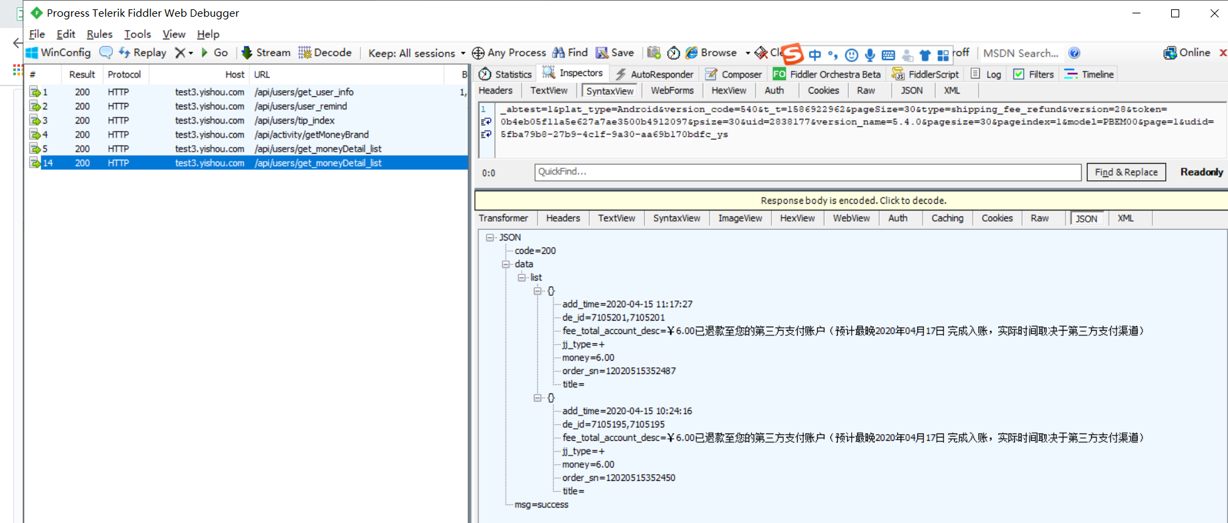
Task: Click the screenshot camera icon
Action: coord(654,53)
